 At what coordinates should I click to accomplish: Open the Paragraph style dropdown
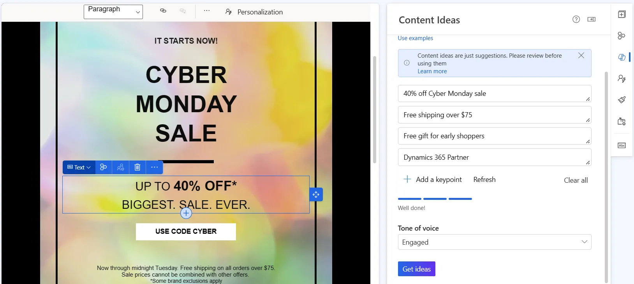(113, 11)
